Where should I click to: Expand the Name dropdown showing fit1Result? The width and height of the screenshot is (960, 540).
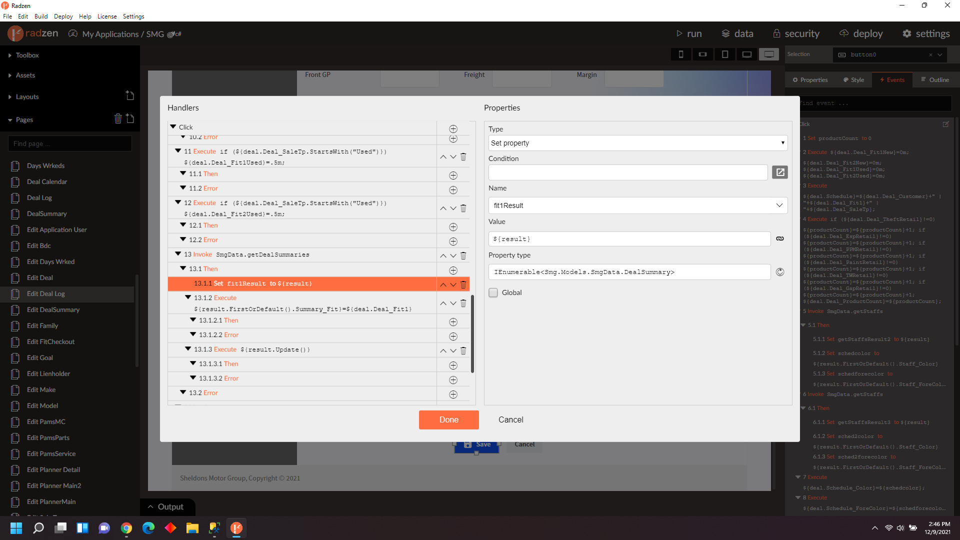click(779, 205)
